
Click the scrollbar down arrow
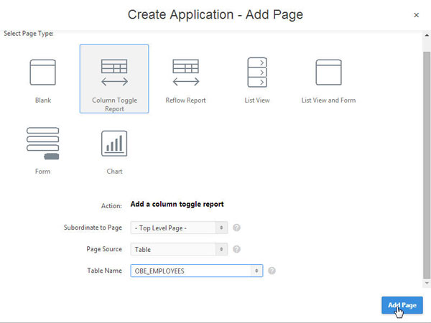(427, 283)
